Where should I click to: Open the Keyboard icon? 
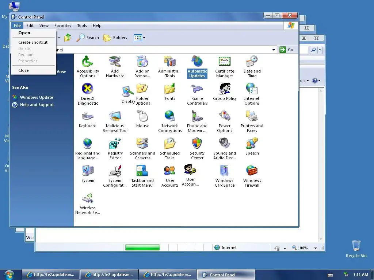pos(88,119)
